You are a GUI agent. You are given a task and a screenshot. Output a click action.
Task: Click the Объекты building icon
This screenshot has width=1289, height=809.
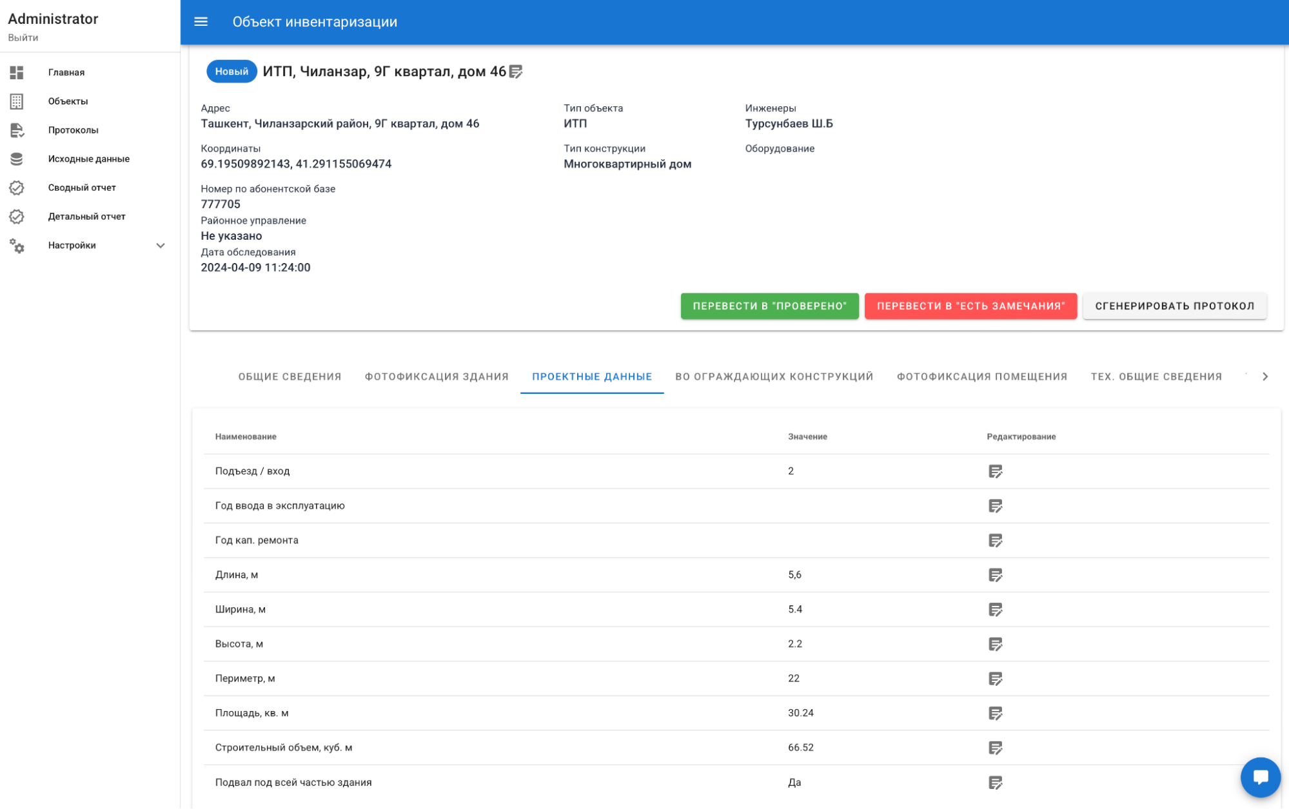tap(17, 101)
